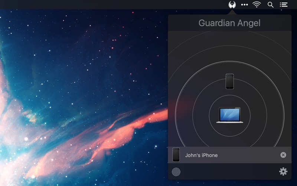Viewport: 297px width, 186px height.
Task: Select the iPhone icon on the radar
Action: tap(230, 81)
